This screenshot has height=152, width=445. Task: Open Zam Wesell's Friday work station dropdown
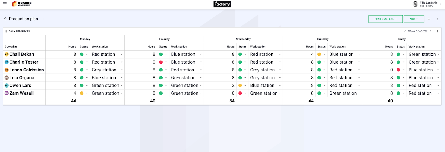tap(438, 93)
